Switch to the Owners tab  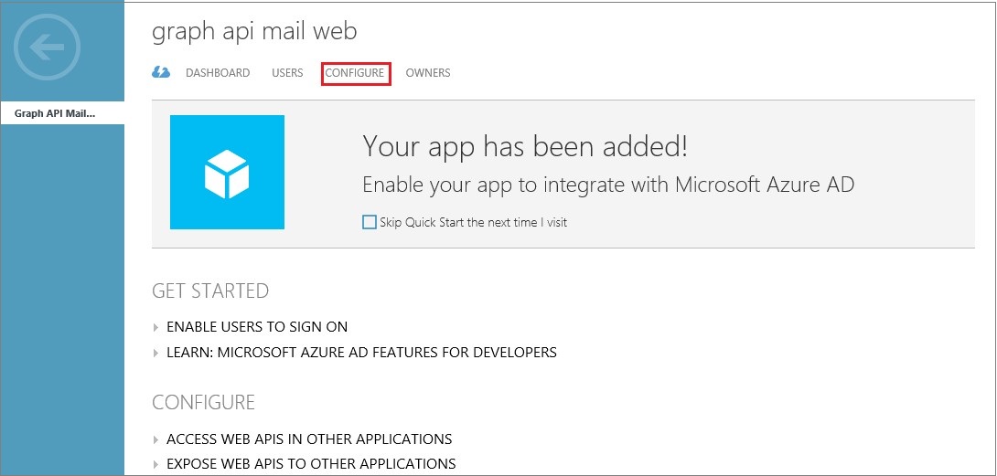[428, 72]
